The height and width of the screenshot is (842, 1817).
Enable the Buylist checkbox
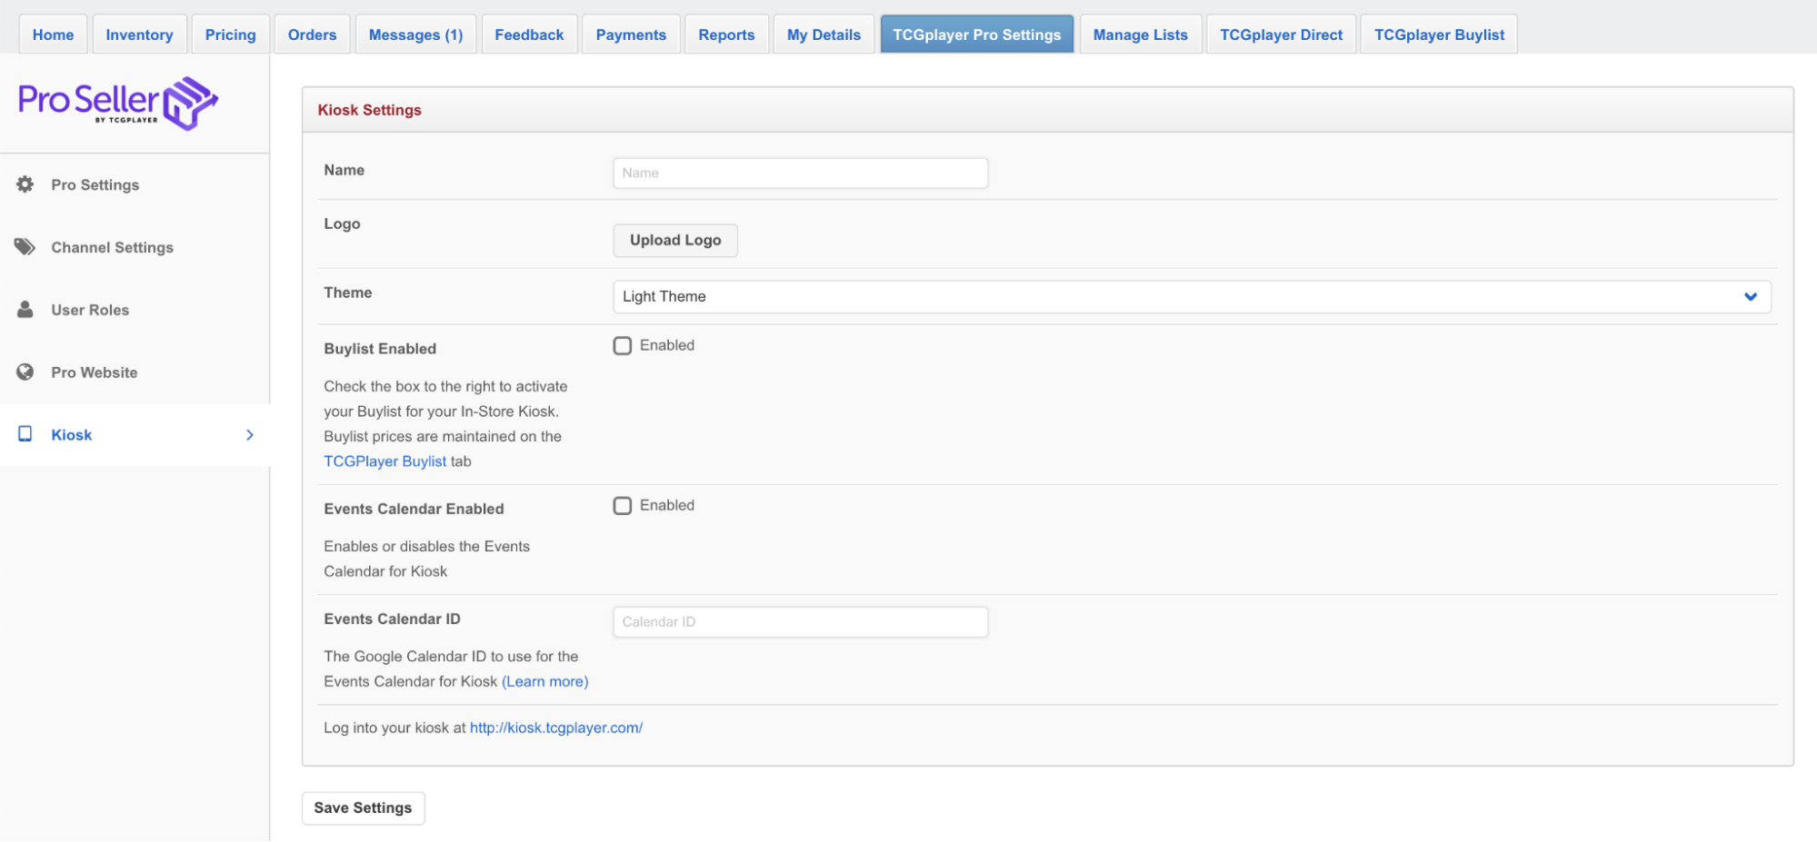pyautogui.click(x=622, y=345)
